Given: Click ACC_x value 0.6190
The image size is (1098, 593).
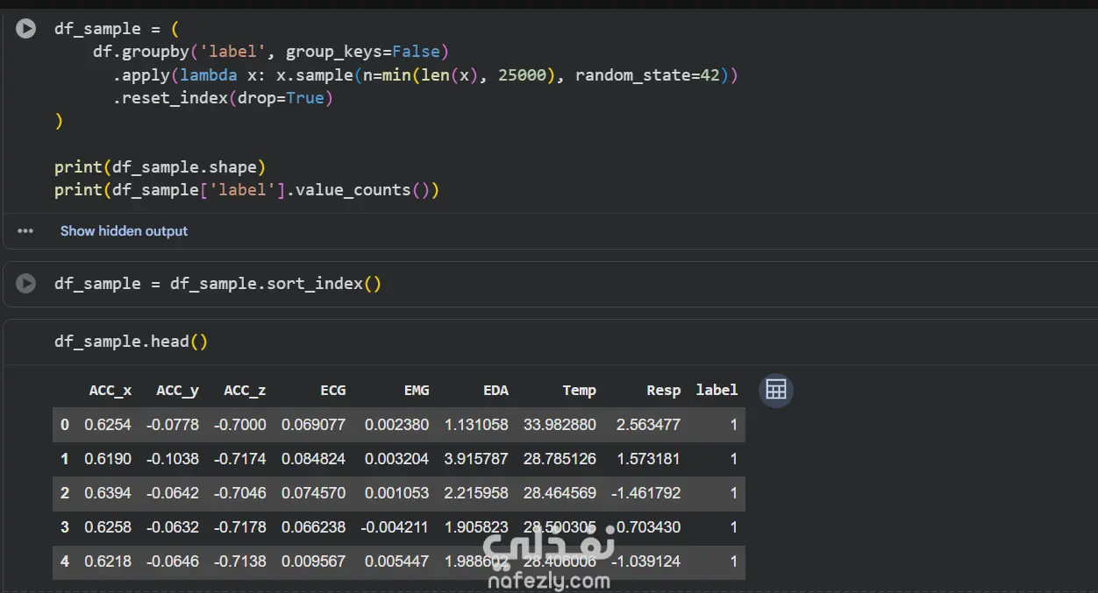Looking at the screenshot, I should click(x=108, y=459).
